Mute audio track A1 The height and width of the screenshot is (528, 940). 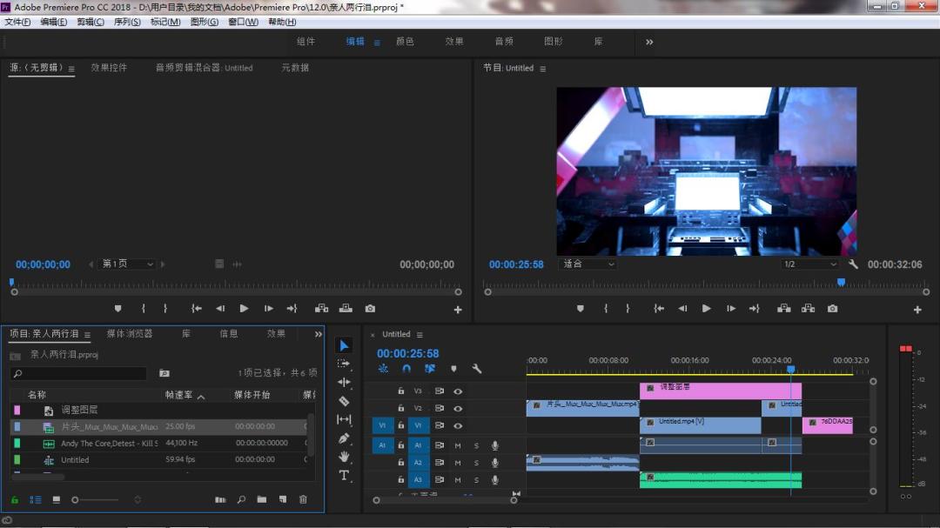[458, 445]
